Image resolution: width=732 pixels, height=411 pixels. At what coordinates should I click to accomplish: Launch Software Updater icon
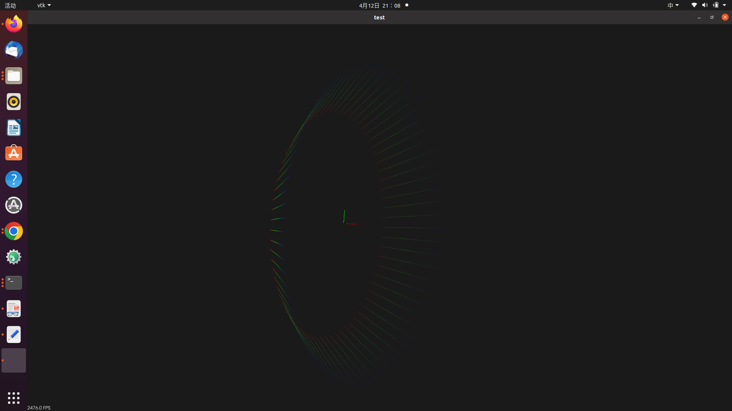click(14, 205)
